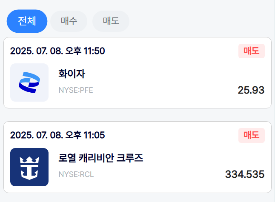Click the 334.535 price value

(245, 174)
